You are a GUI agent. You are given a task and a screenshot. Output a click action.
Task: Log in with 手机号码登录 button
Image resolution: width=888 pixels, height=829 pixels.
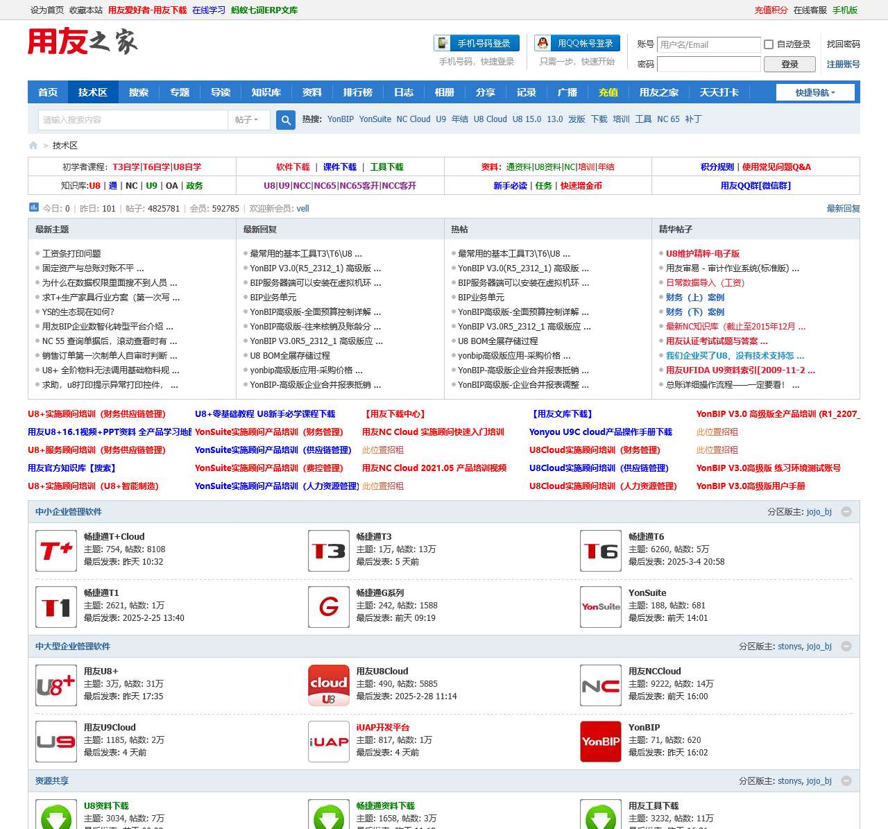pyautogui.click(x=477, y=43)
